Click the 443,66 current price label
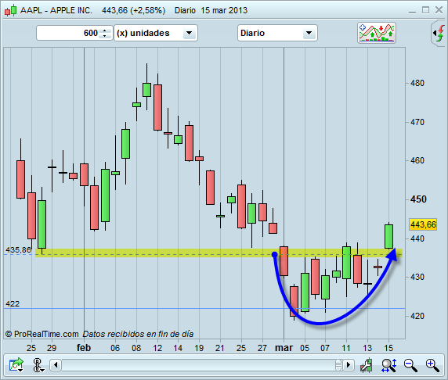This screenshot has width=448, height=380. tap(423, 224)
